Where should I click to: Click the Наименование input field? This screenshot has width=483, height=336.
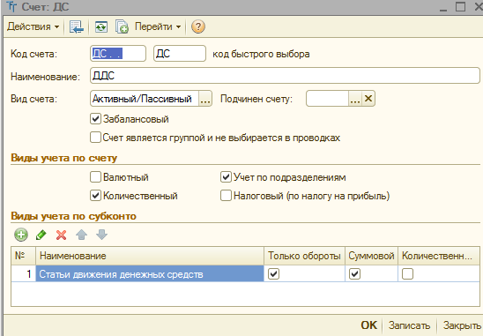click(285, 76)
